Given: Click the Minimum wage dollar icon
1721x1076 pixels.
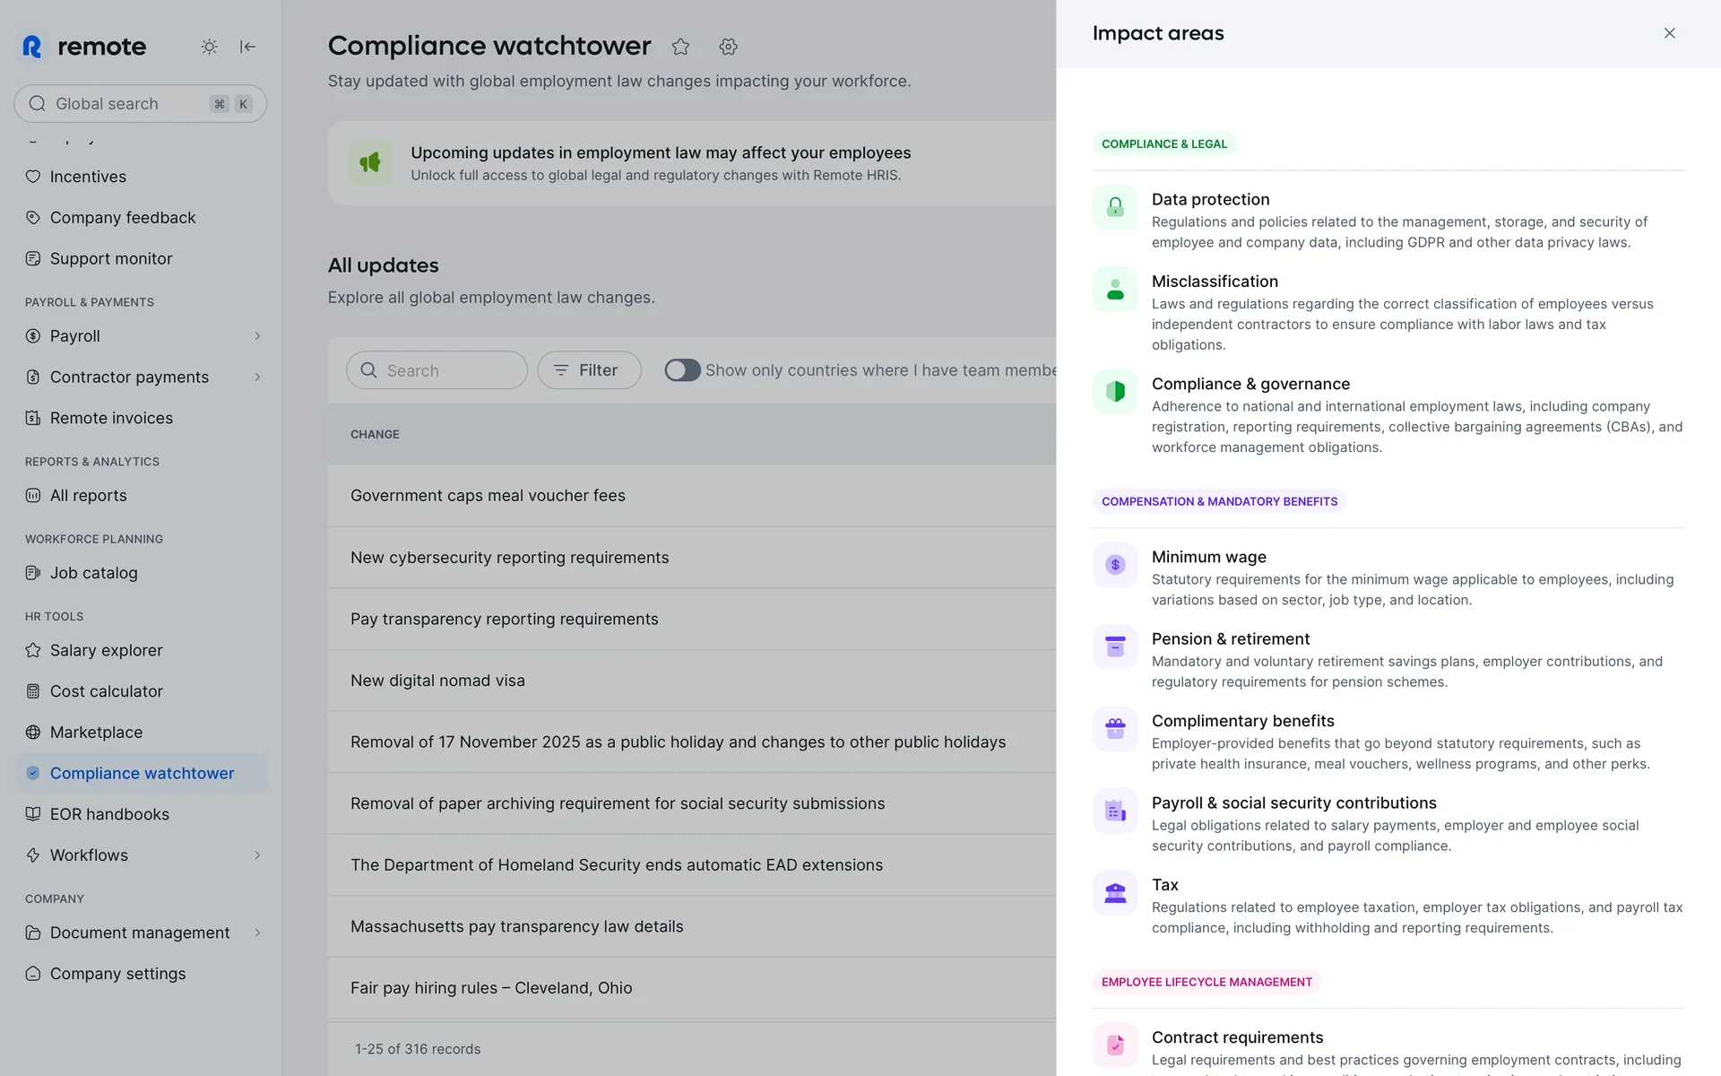Looking at the screenshot, I should point(1115,565).
